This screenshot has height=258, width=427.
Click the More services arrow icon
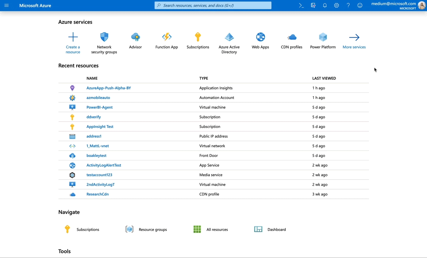[x=354, y=37]
